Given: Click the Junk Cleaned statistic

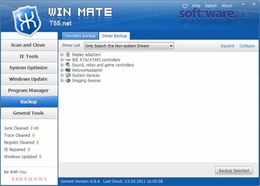Looking at the screenshot, I should 21,128.
